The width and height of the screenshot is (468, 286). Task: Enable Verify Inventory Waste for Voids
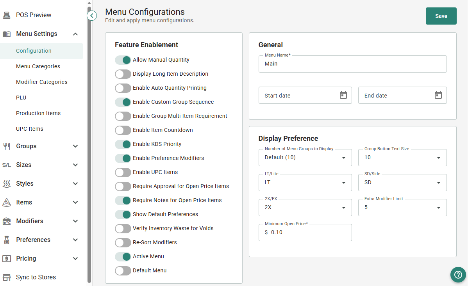coord(123,228)
